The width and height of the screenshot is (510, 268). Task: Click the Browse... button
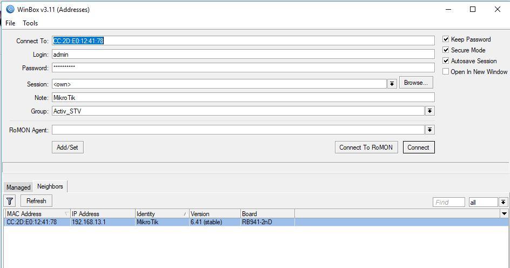click(415, 83)
